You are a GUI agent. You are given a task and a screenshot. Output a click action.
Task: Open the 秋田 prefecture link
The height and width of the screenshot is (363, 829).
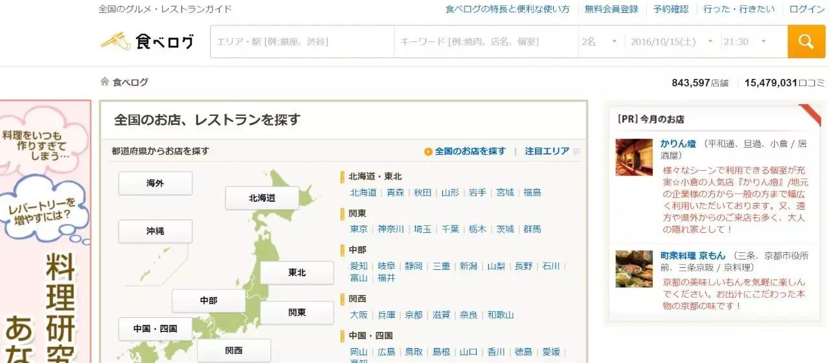point(423,193)
